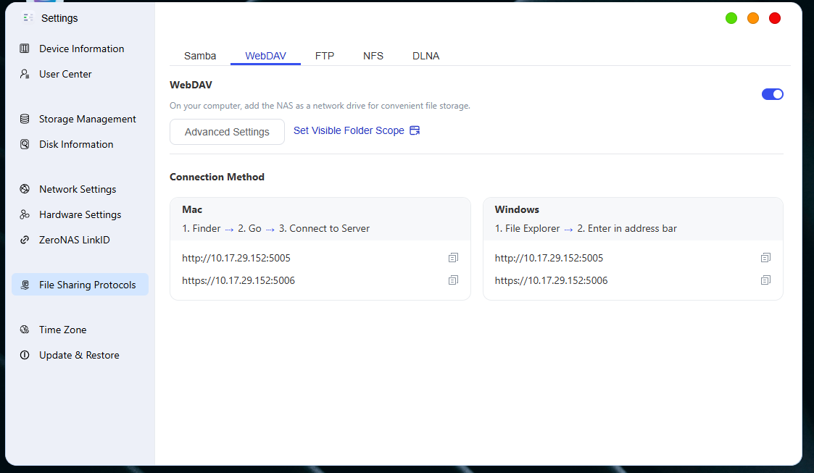Click the Device Information sidebar icon
The image size is (814, 473).
tap(25, 49)
